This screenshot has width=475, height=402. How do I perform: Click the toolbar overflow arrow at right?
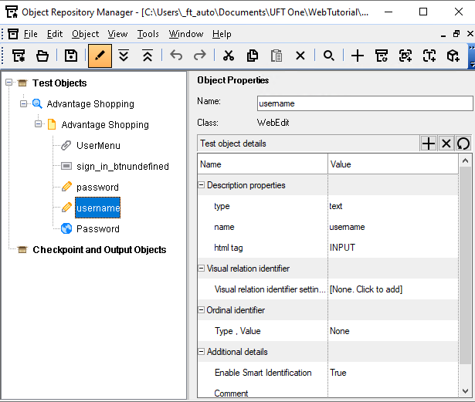tap(472, 56)
